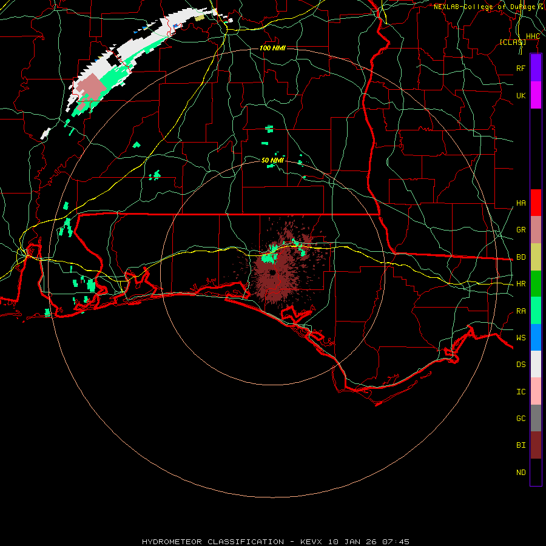Click the 'HHC' product code text
The image size is (546, 546).
coord(533,36)
